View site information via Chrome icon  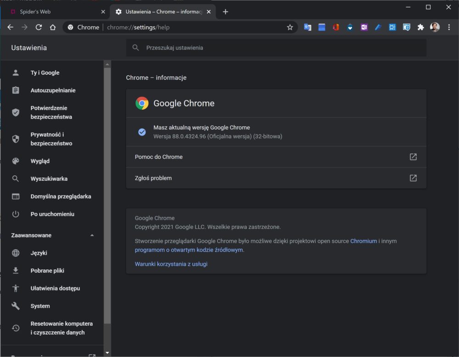(x=70, y=27)
